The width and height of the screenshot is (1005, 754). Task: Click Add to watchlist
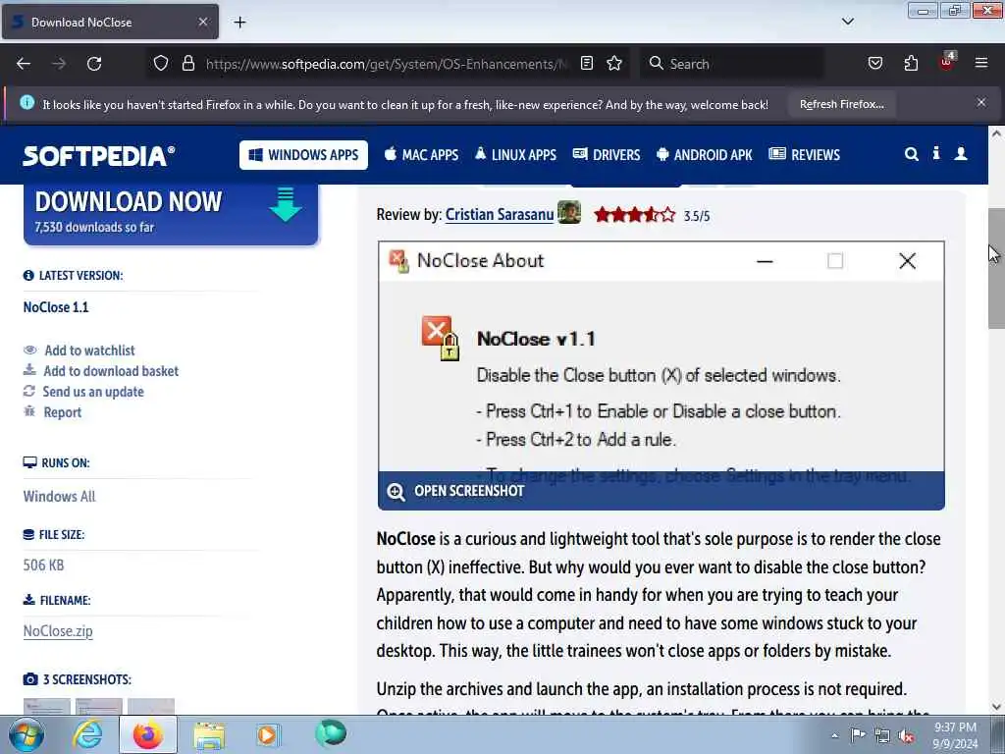pos(89,350)
